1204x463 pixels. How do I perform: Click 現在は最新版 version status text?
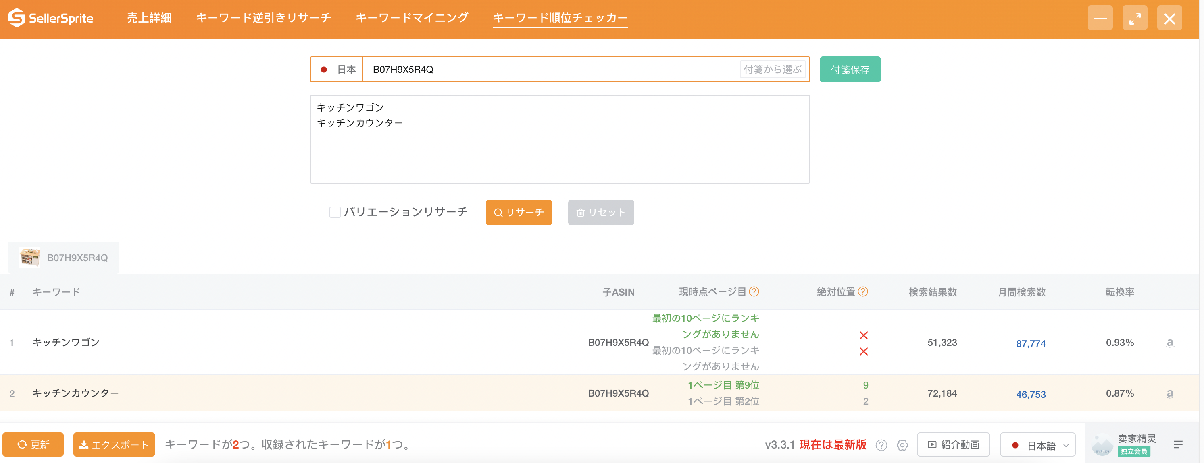pos(833,445)
